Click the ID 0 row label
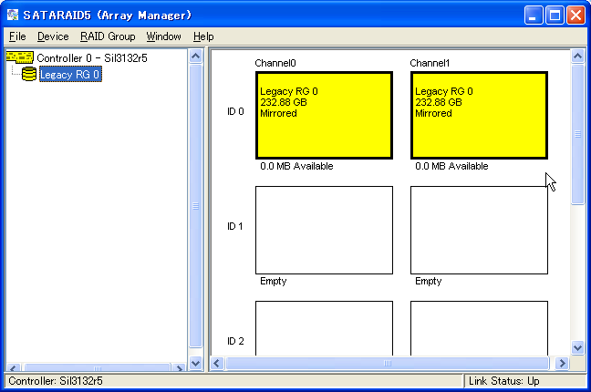This screenshot has width=591, height=392. point(235,111)
